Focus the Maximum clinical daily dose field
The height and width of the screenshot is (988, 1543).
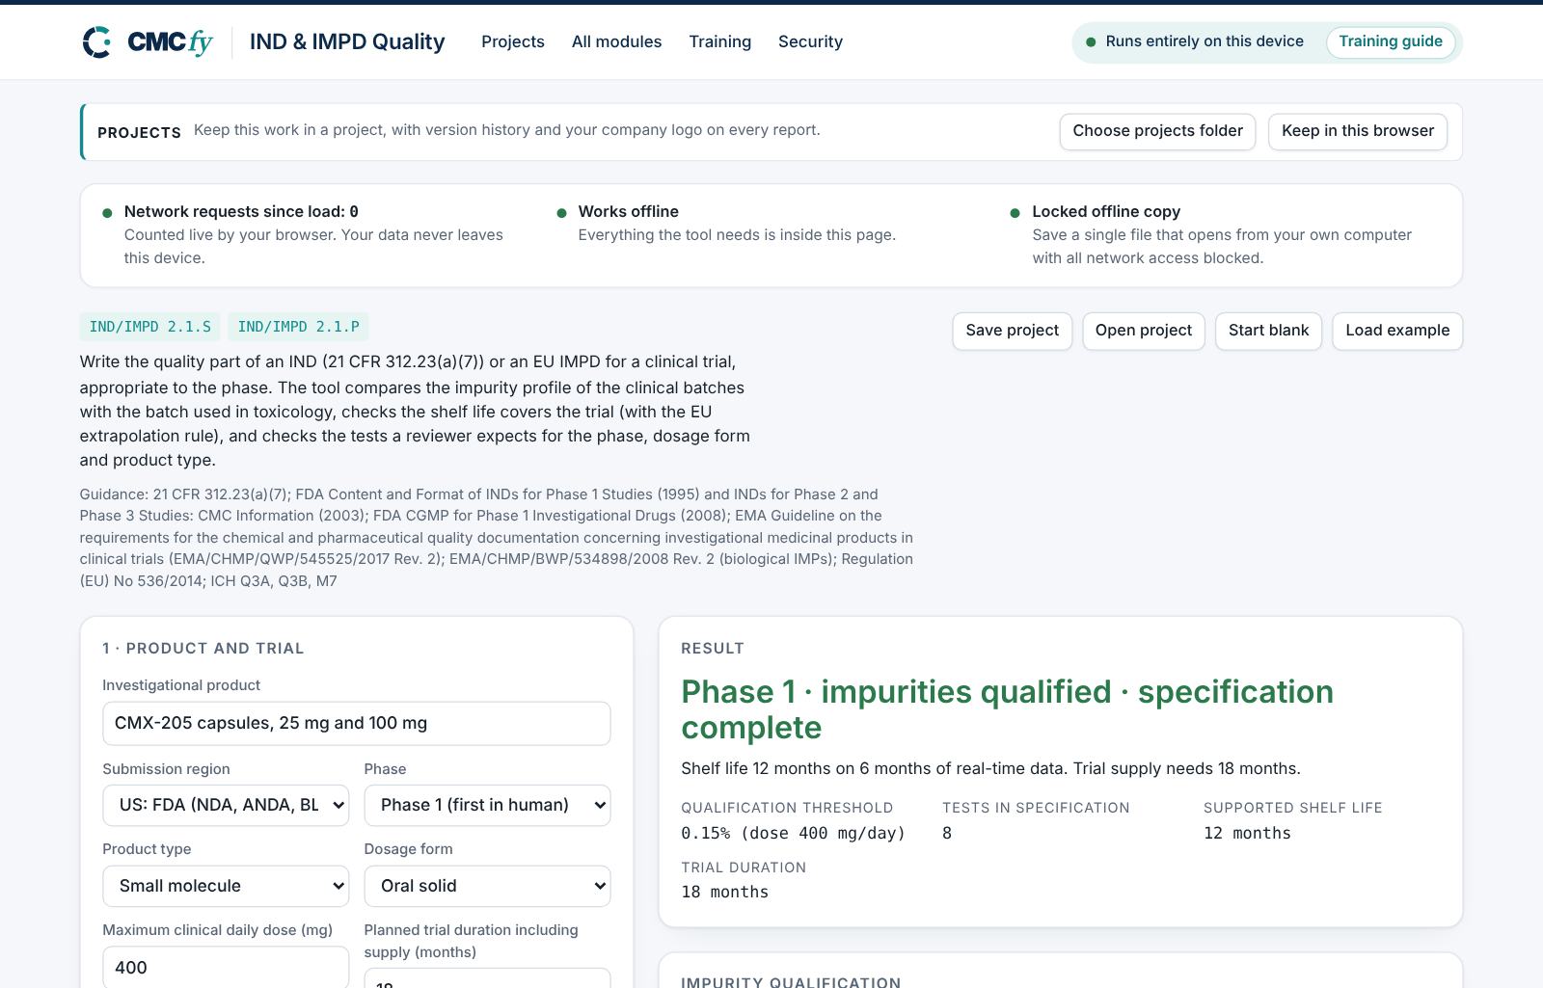(x=226, y=967)
